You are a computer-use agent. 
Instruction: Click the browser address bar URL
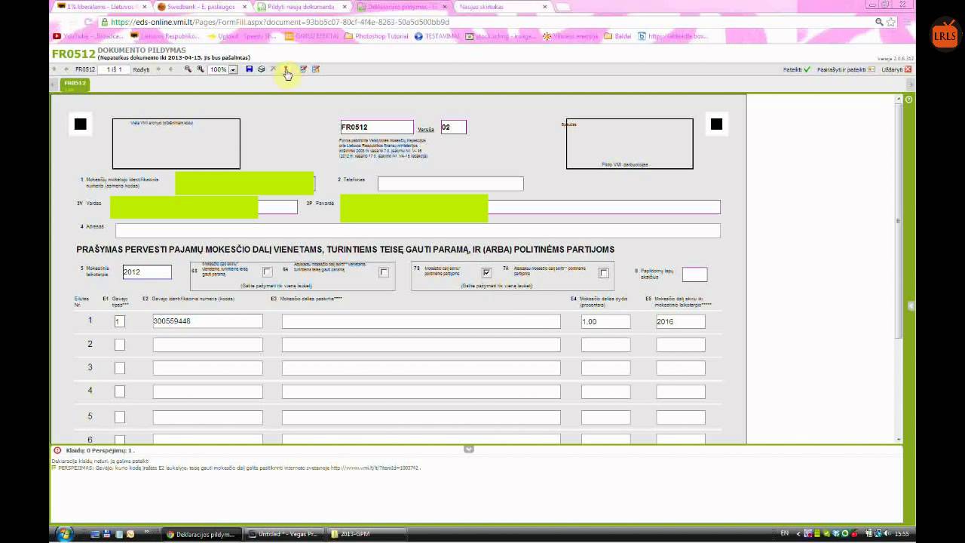[280, 23]
